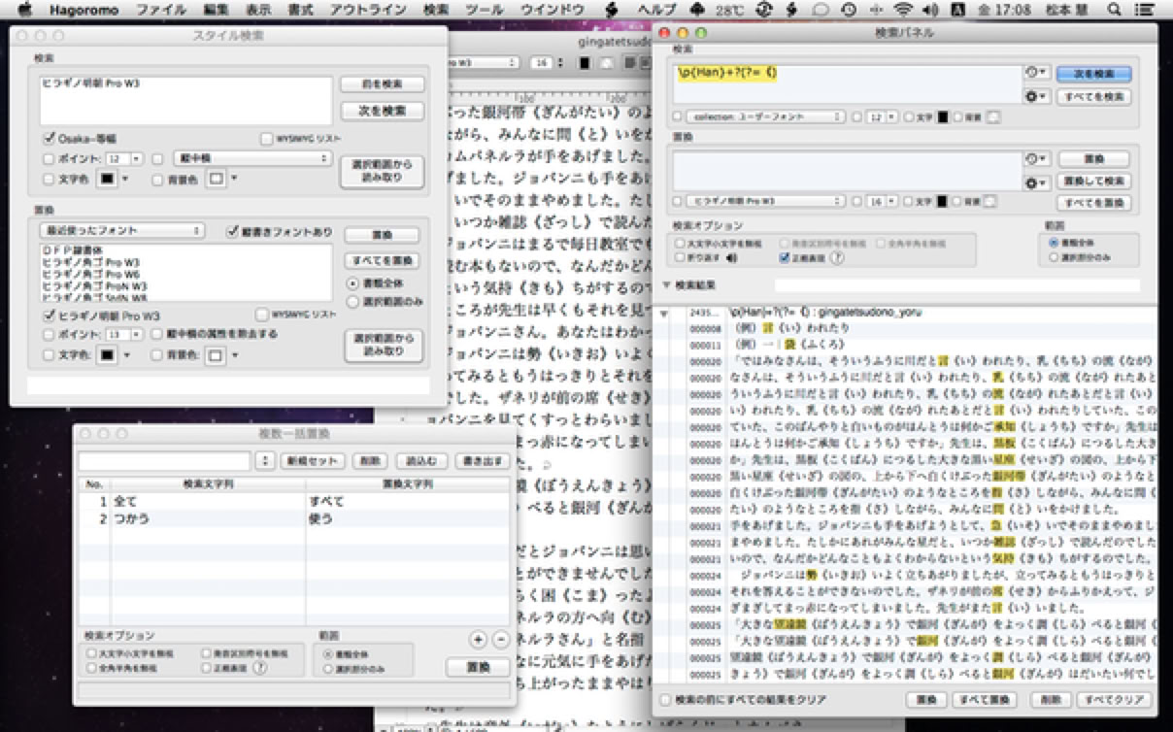
Task: Click black 文字色 swatch in スタイル検索 search section
Action: click(104, 179)
